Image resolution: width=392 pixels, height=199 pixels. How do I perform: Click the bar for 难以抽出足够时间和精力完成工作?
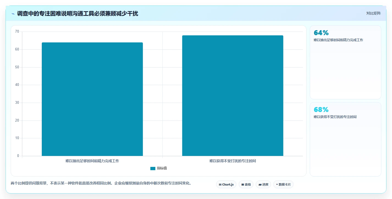92,99
